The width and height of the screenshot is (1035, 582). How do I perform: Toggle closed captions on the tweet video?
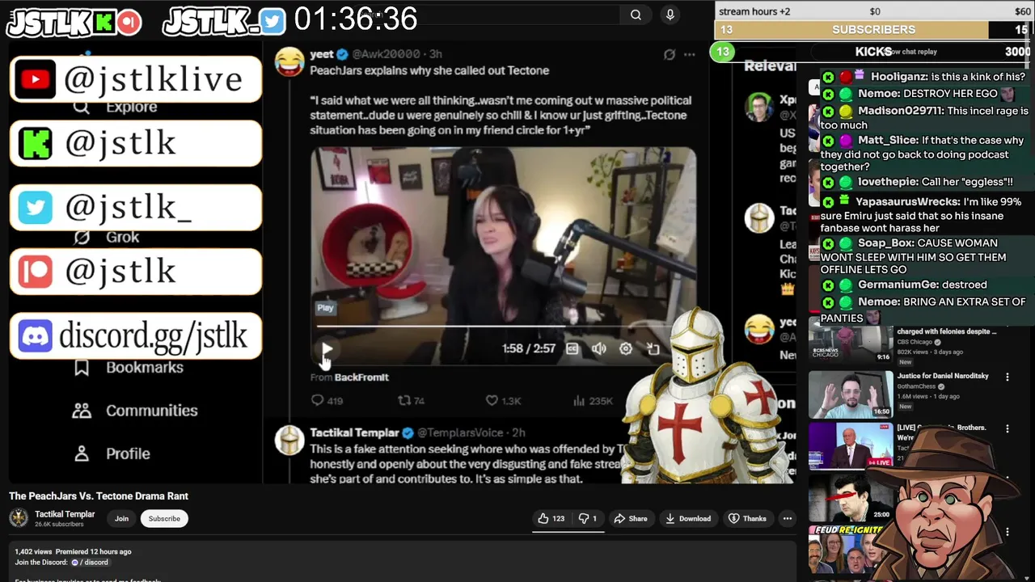572,348
